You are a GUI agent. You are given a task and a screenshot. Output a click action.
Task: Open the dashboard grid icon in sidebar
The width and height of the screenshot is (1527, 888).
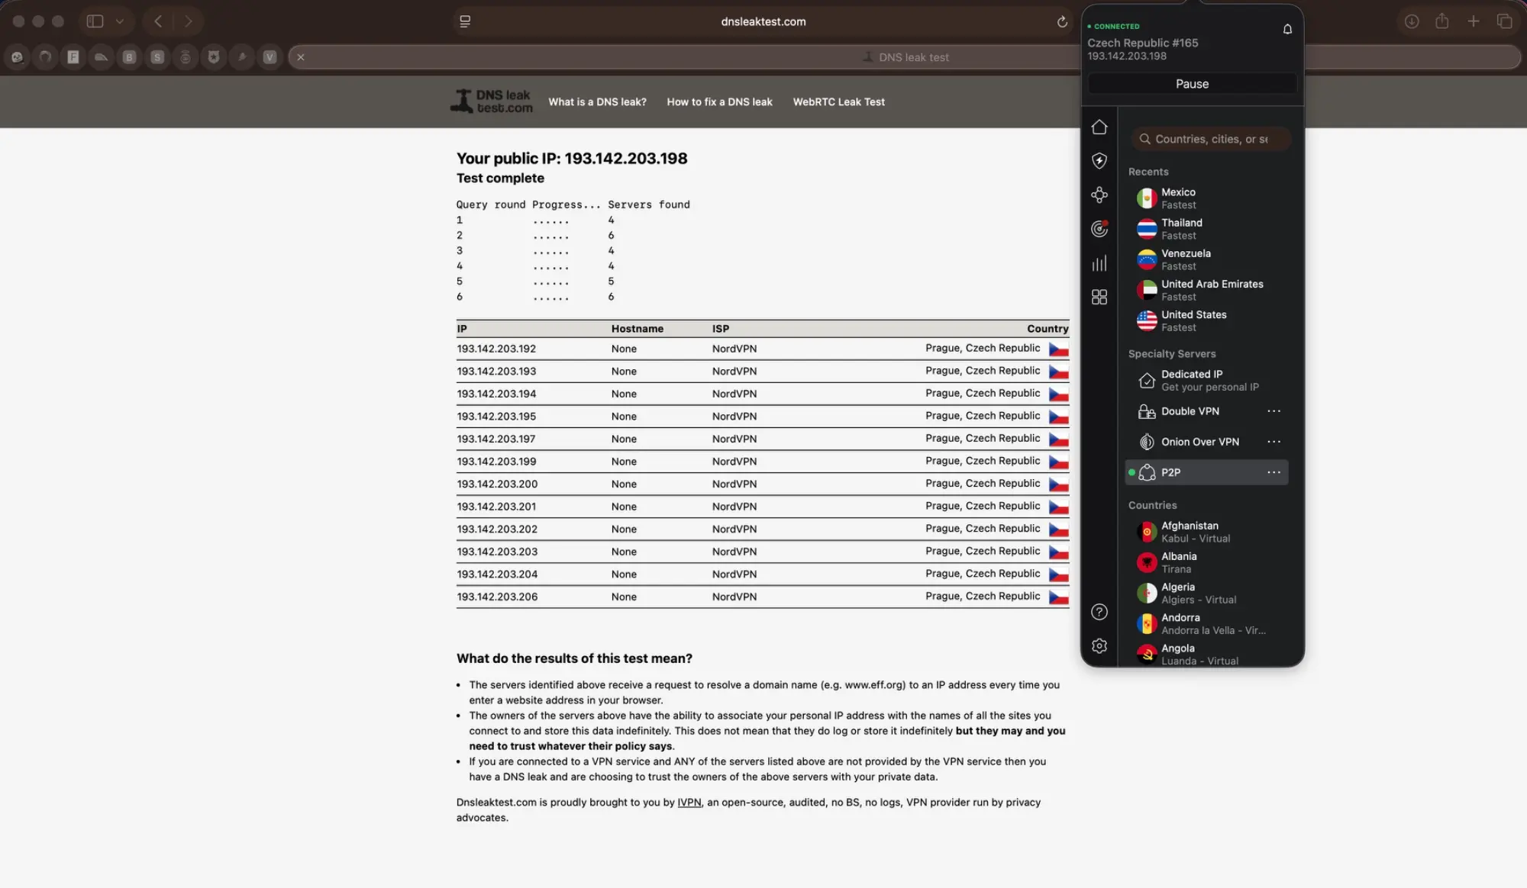1099,297
